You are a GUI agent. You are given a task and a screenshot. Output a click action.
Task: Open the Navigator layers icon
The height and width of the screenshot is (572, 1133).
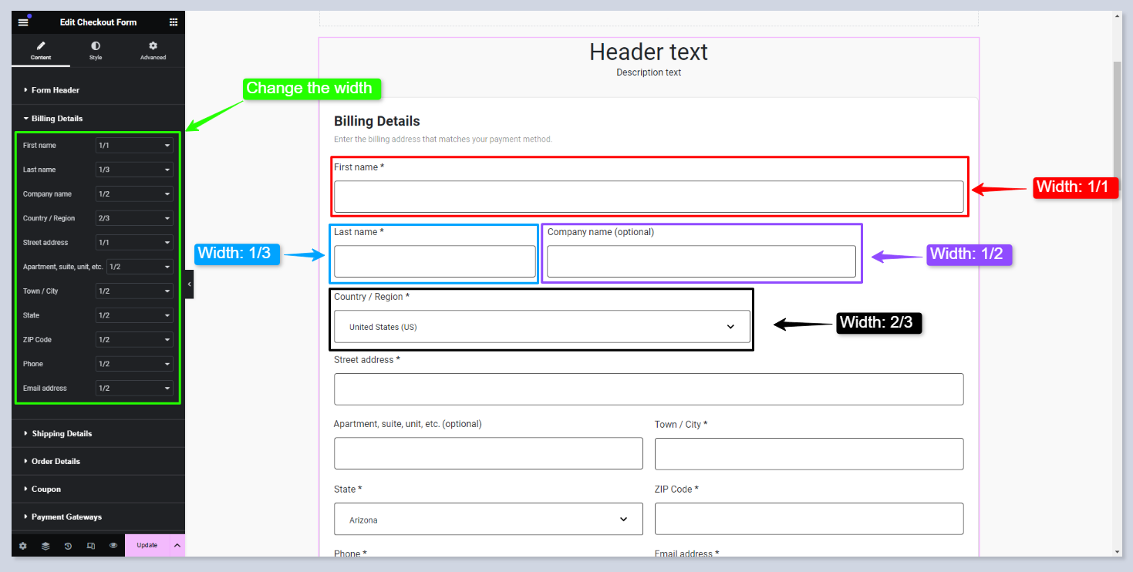(46, 546)
